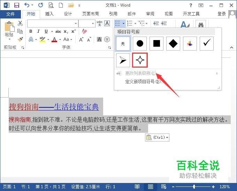Toggle Italic formatting
The height and width of the screenshot is (191, 237).
[x=38, y=31]
